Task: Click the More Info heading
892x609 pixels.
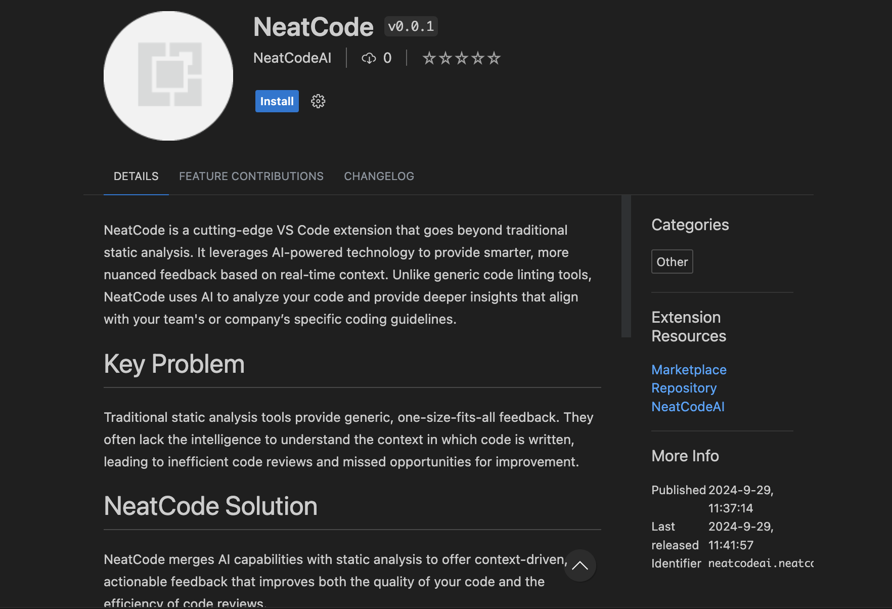Action: (x=685, y=456)
